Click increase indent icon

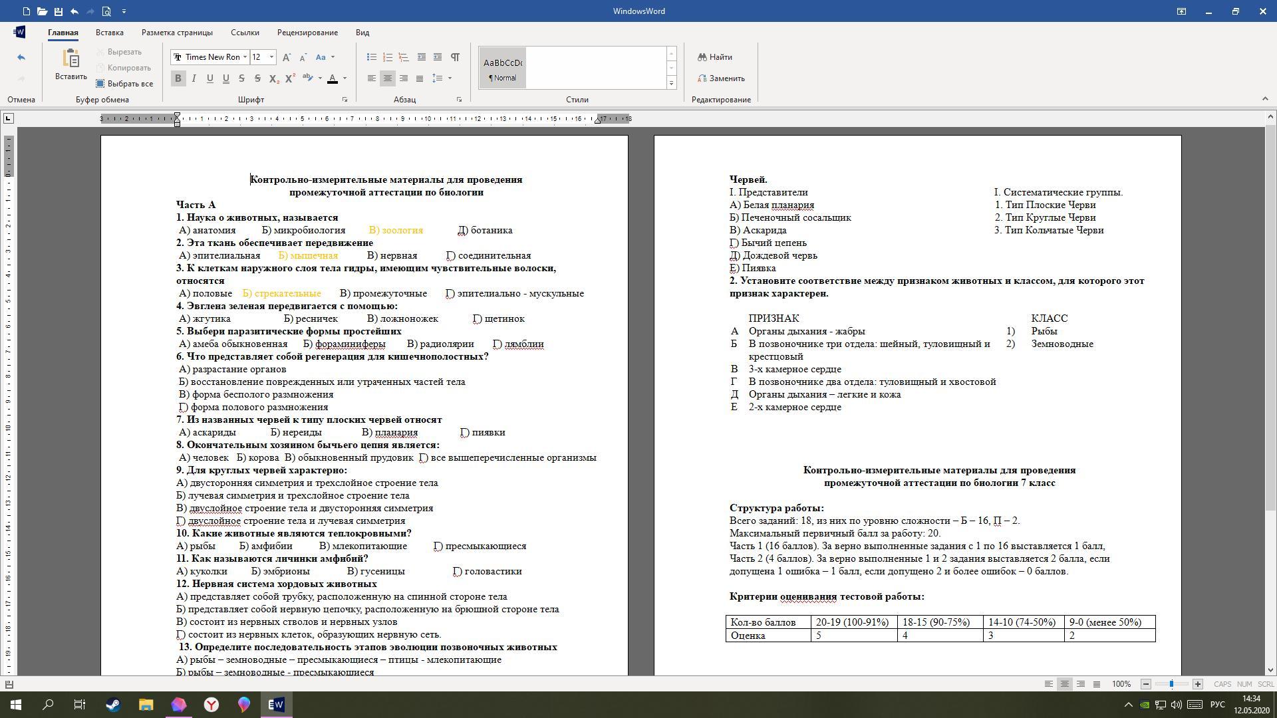[x=438, y=57]
